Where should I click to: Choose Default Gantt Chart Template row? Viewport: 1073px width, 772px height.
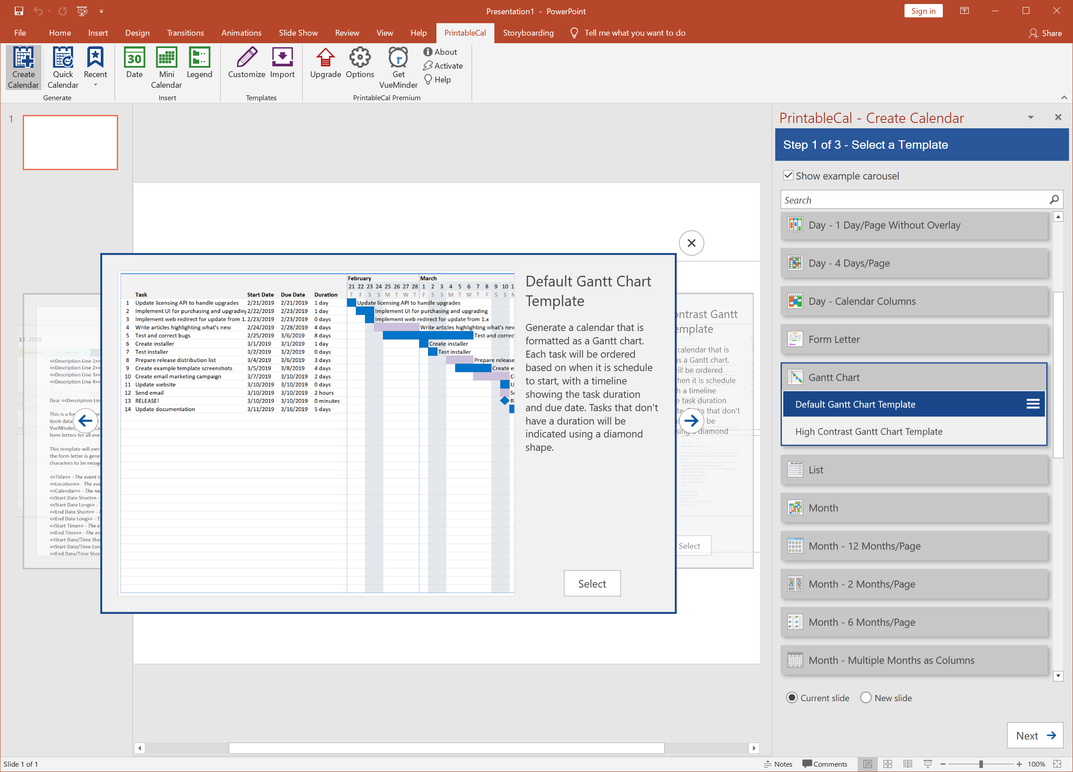(914, 404)
